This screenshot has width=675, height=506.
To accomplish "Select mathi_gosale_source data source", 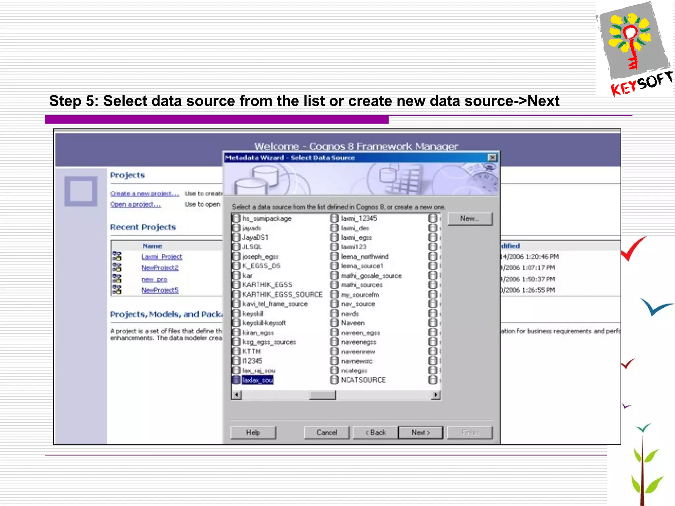I will click(x=371, y=275).
